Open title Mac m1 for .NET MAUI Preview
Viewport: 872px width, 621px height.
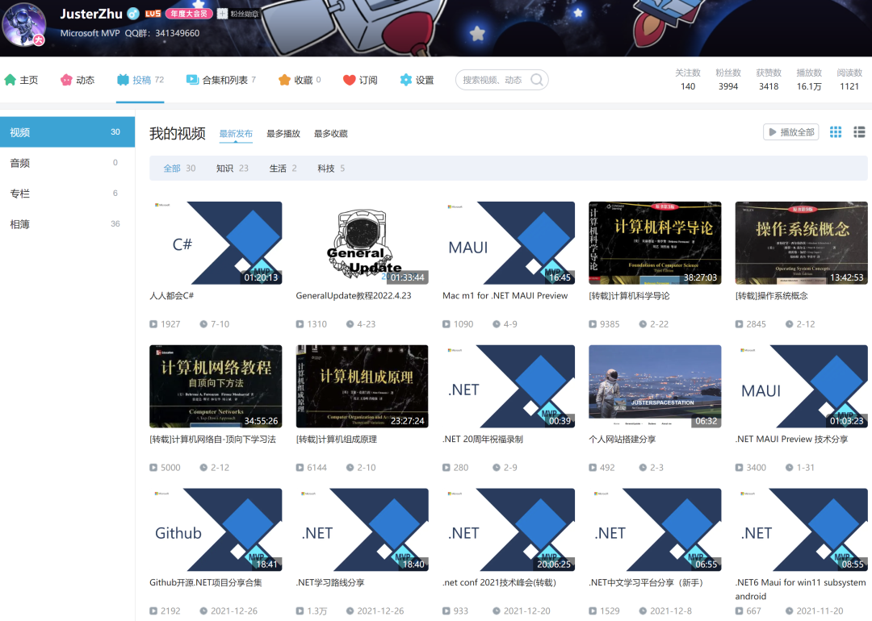coord(505,295)
